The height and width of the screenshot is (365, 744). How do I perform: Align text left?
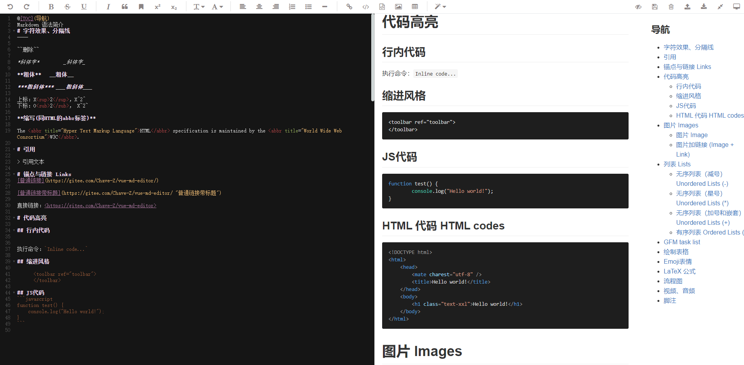(243, 7)
